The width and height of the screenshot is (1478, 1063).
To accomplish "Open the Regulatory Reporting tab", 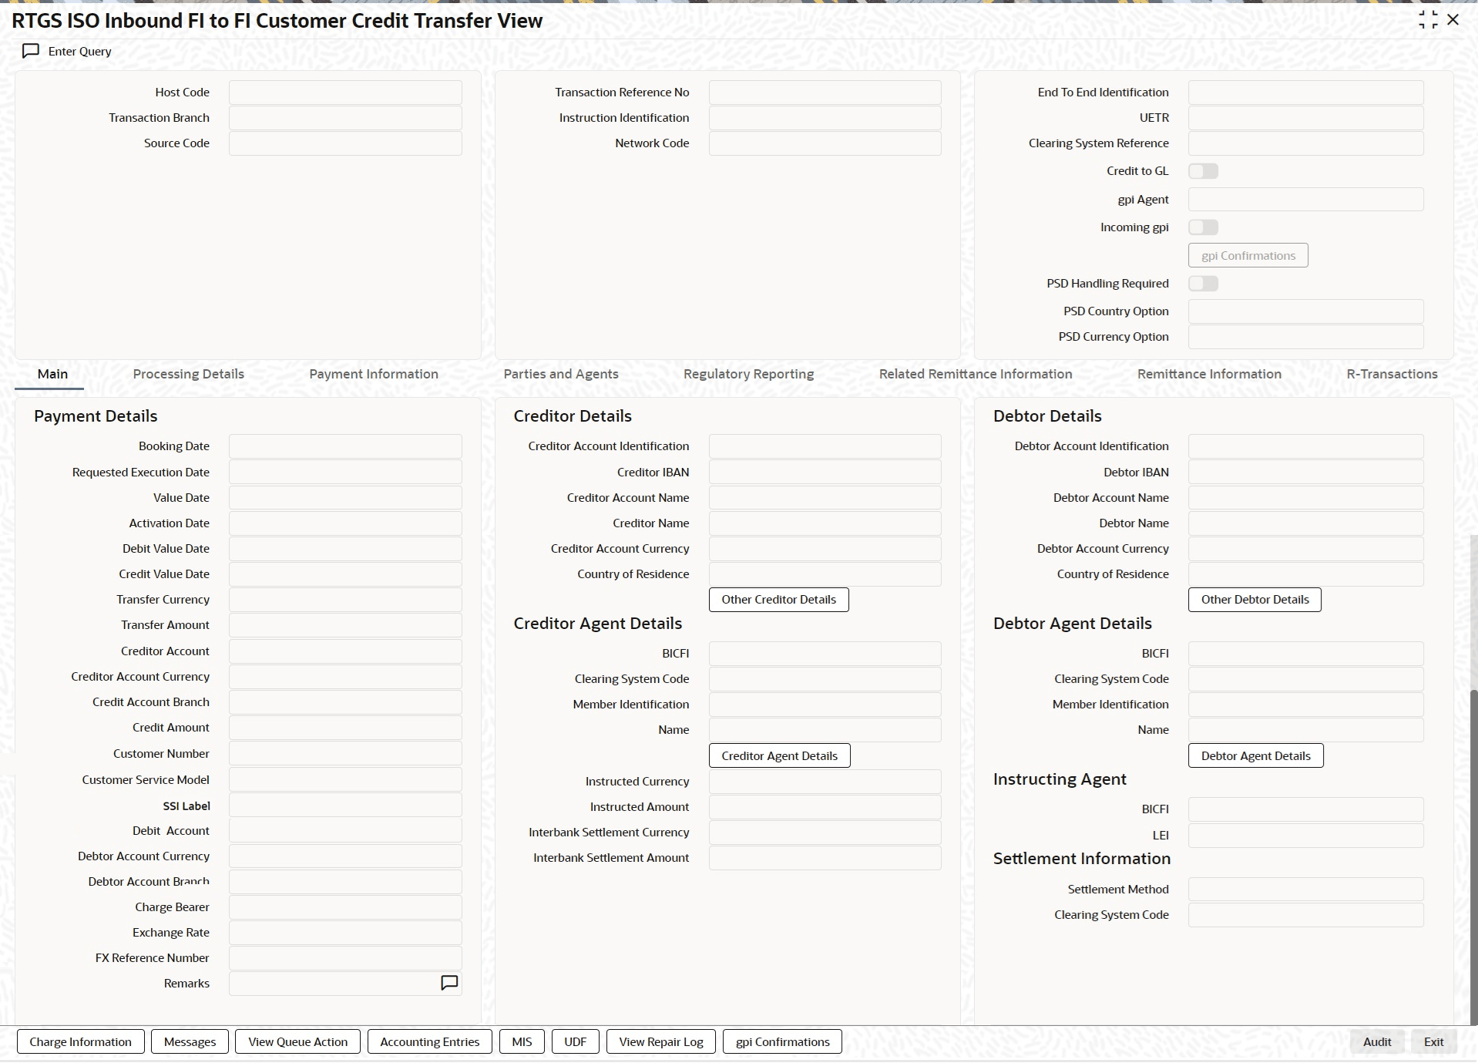I will tap(748, 374).
